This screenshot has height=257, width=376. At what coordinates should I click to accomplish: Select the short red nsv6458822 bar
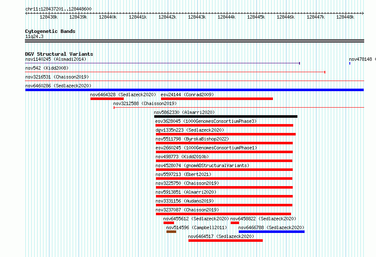[235, 223]
